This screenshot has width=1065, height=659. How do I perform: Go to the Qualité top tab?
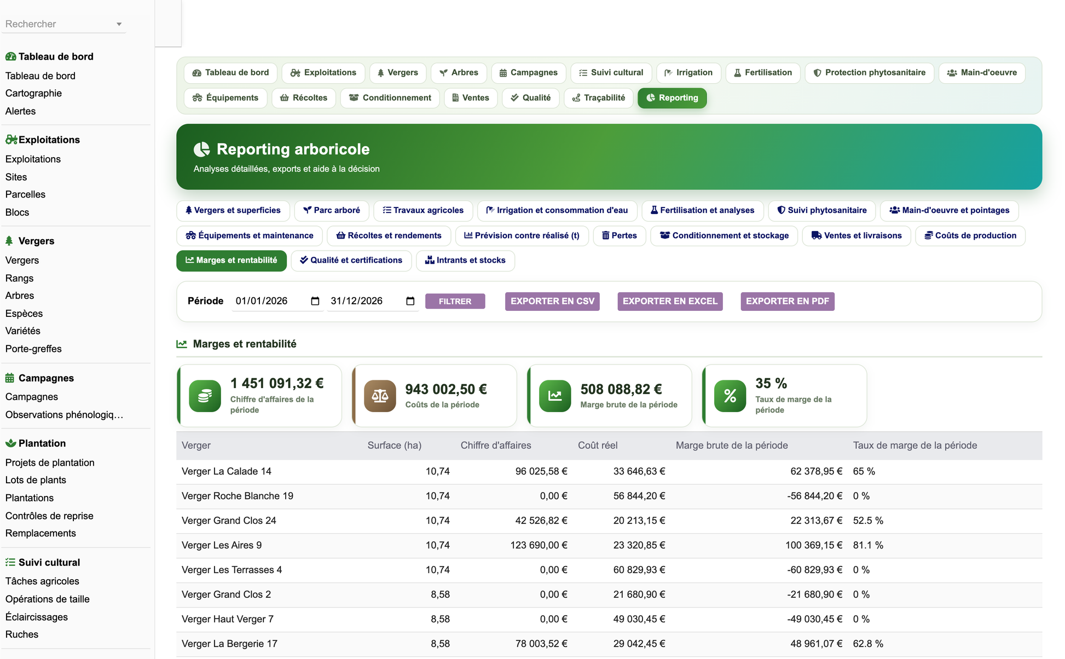531,98
